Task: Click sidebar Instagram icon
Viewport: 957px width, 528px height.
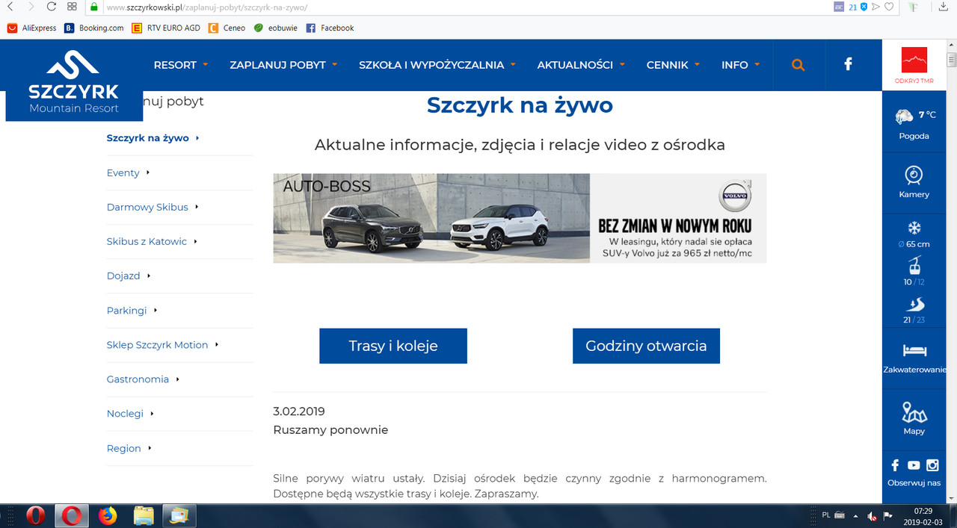Action: (x=932, y=465)
